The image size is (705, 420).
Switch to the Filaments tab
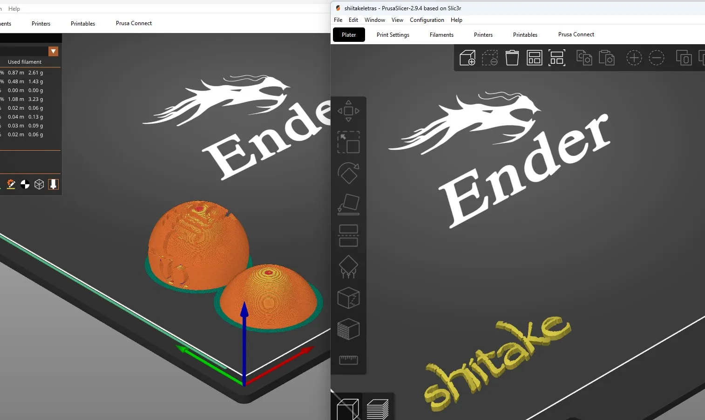point(441,35)
